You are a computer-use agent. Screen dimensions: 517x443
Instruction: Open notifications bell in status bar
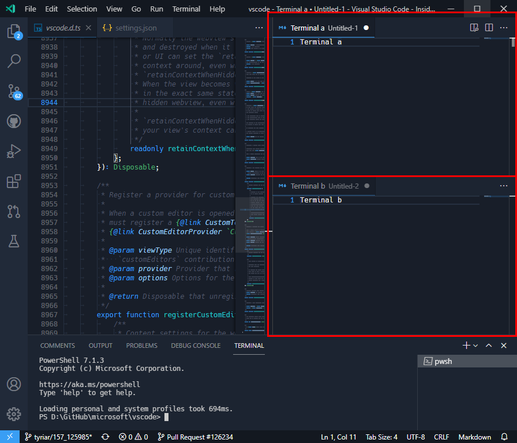coord(504,437)
